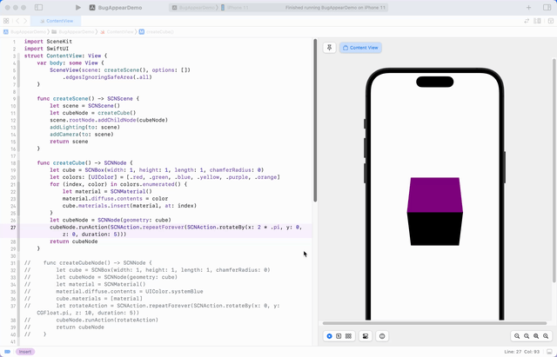View the 'Finished running BugAppearDemo' activity status
This screenshot has height=357, width=557.
tap(335, 8)
